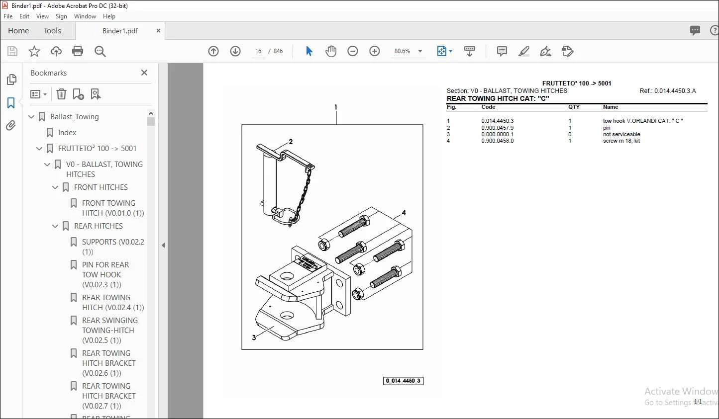Open SUPPORTS (V0.02.2) bookmark
719x419 pixels.
(x=113, y=247)
